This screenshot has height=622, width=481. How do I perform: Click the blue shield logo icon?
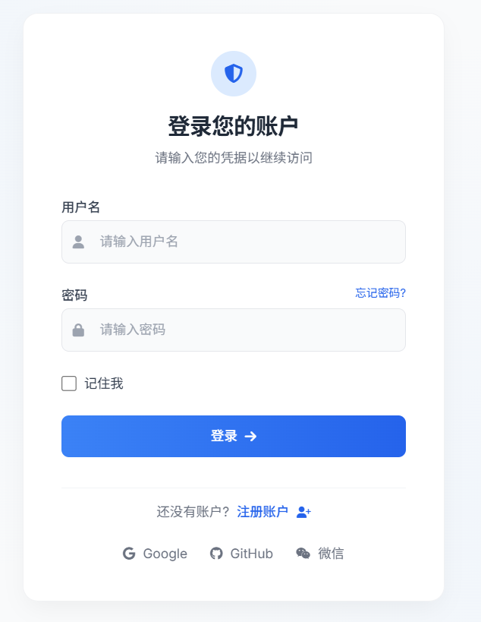[x=234, y=74]
